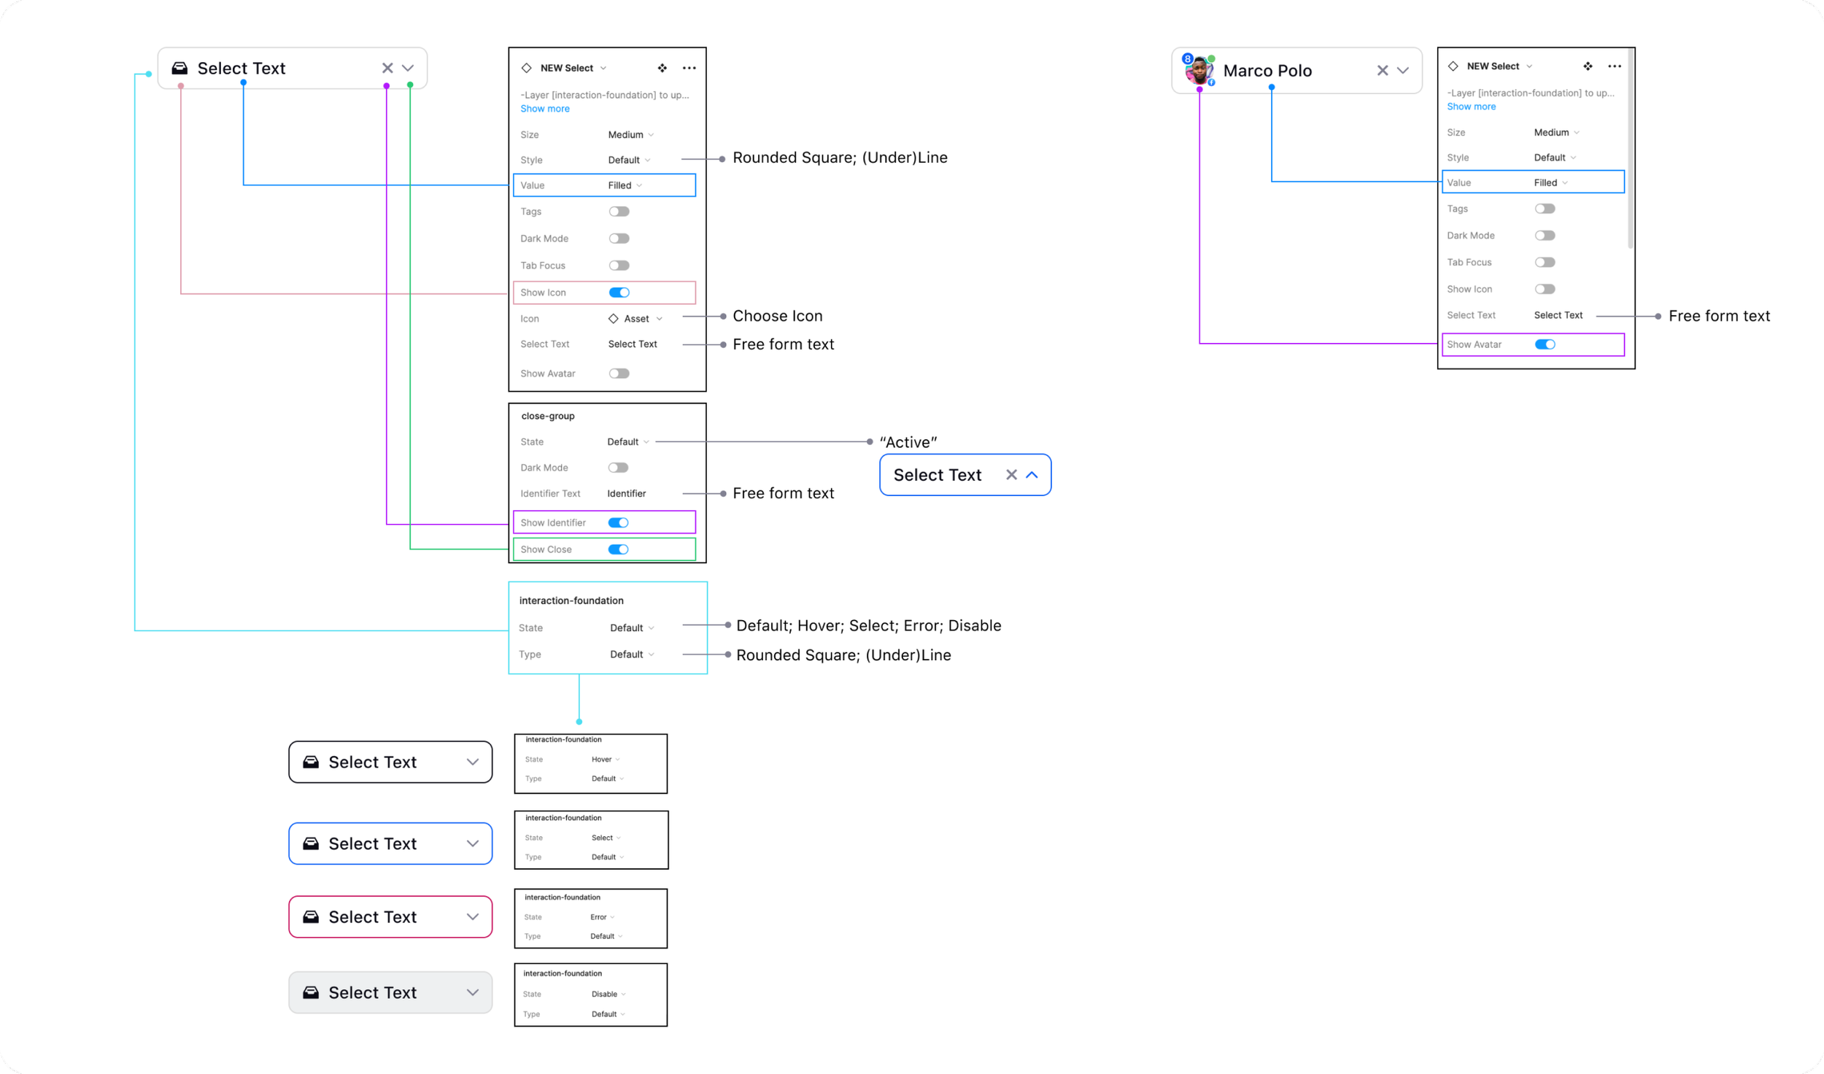This screenshot has width=1824, height=1074.
Task: Click the NEW Select title in left panel
Action: tap(567, 68)
